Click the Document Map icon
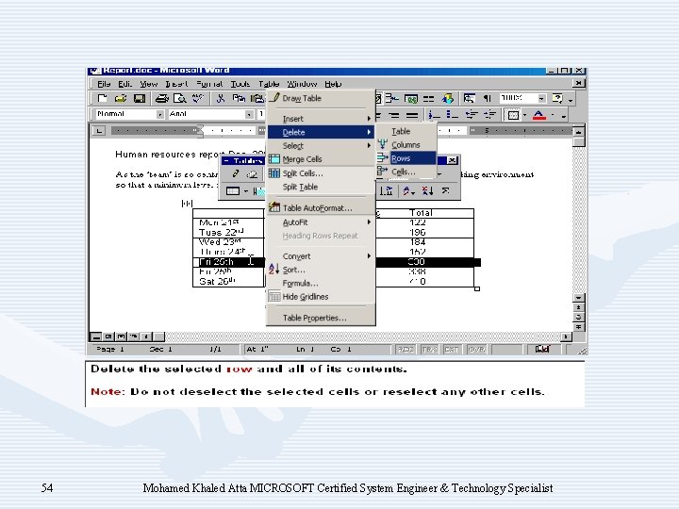This screenshot has width=679, height=509. pyautogui.click(x=469, y=99)
